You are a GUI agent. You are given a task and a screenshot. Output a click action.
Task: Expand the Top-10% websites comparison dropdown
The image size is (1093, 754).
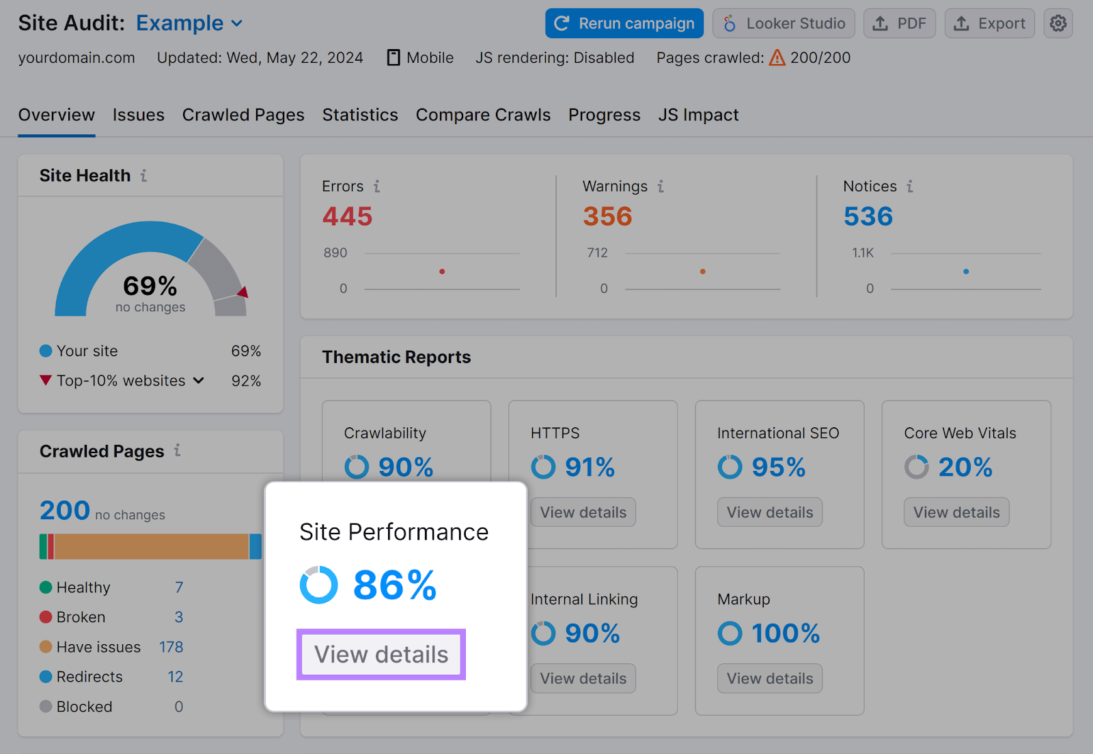pyautogui.click(x=199, y=381)
